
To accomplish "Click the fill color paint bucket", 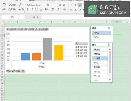I will 53,9.
